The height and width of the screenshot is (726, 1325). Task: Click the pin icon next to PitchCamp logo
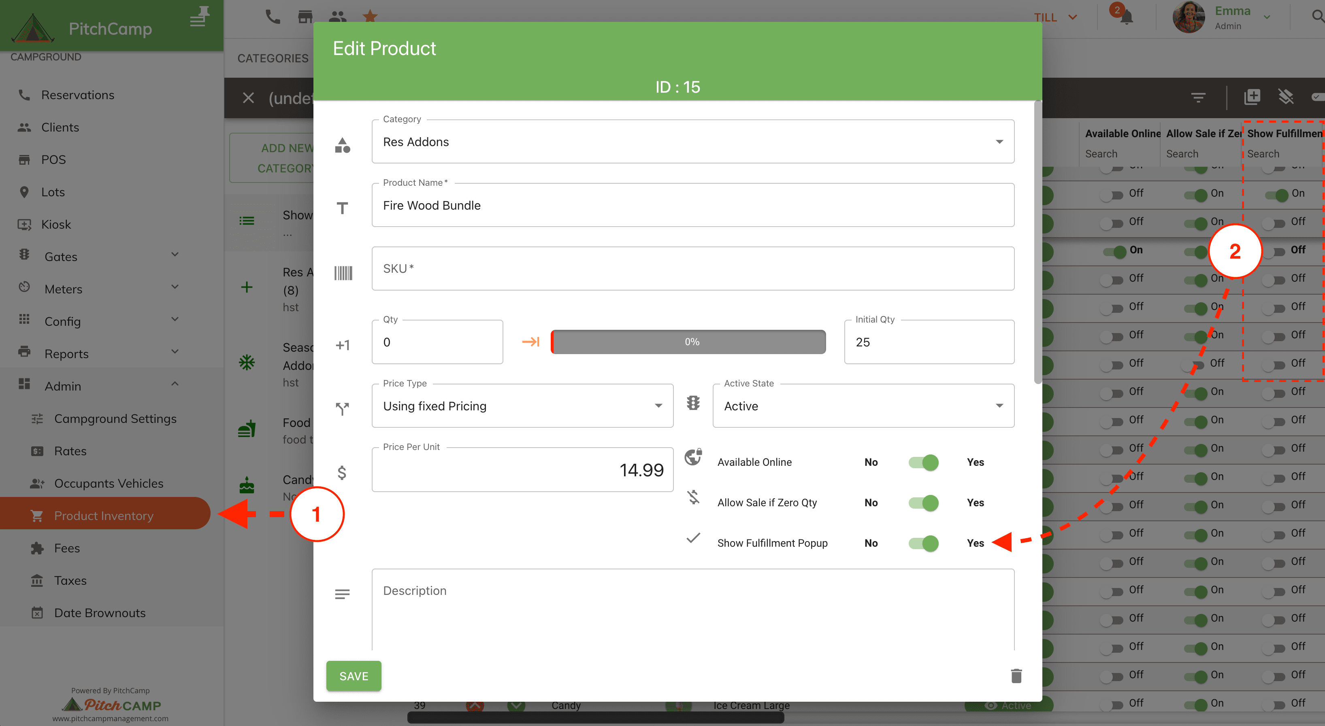pyautogui.click(x=200, y=17)
